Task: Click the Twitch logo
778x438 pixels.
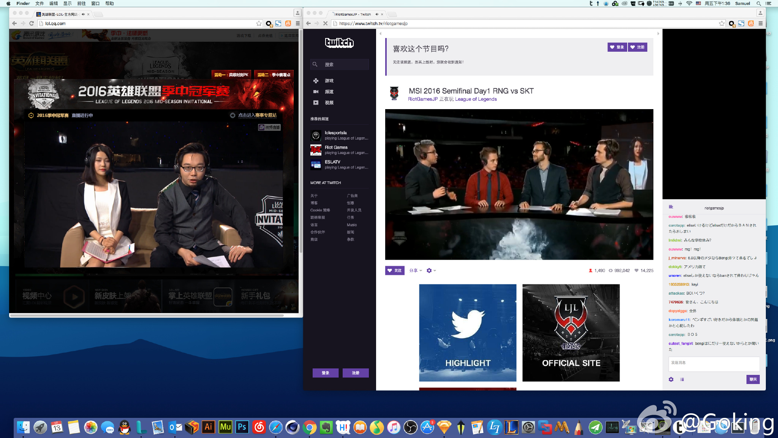Action: click(339, 43)
